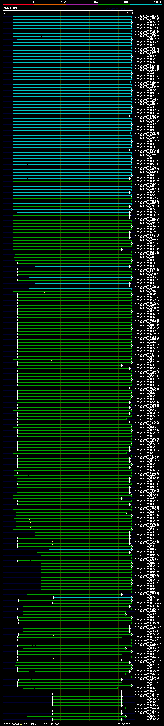The height and width of the screenshot is (726, 164).
Task: Select the UniRef100_Q9FS46 label
Action: coord(147,405)
